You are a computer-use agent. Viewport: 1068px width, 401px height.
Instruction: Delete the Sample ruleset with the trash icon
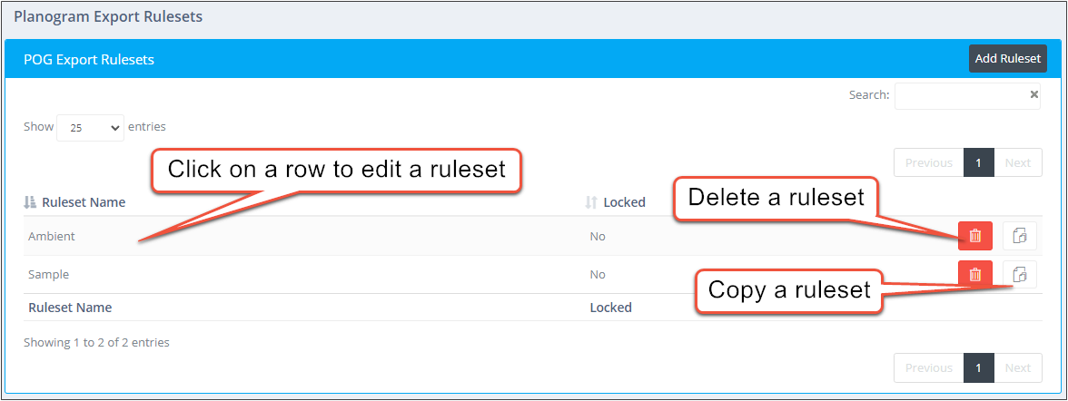(x=974, y=274)
